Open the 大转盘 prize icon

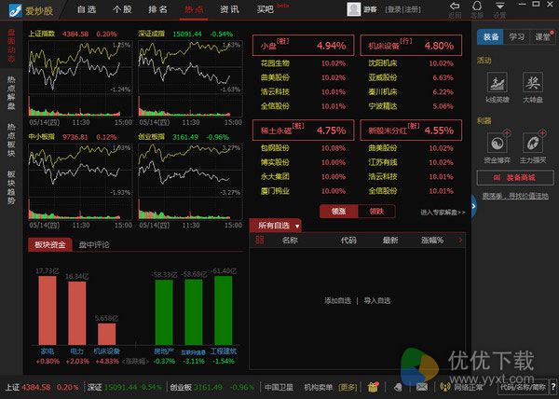tap(533, 83)
